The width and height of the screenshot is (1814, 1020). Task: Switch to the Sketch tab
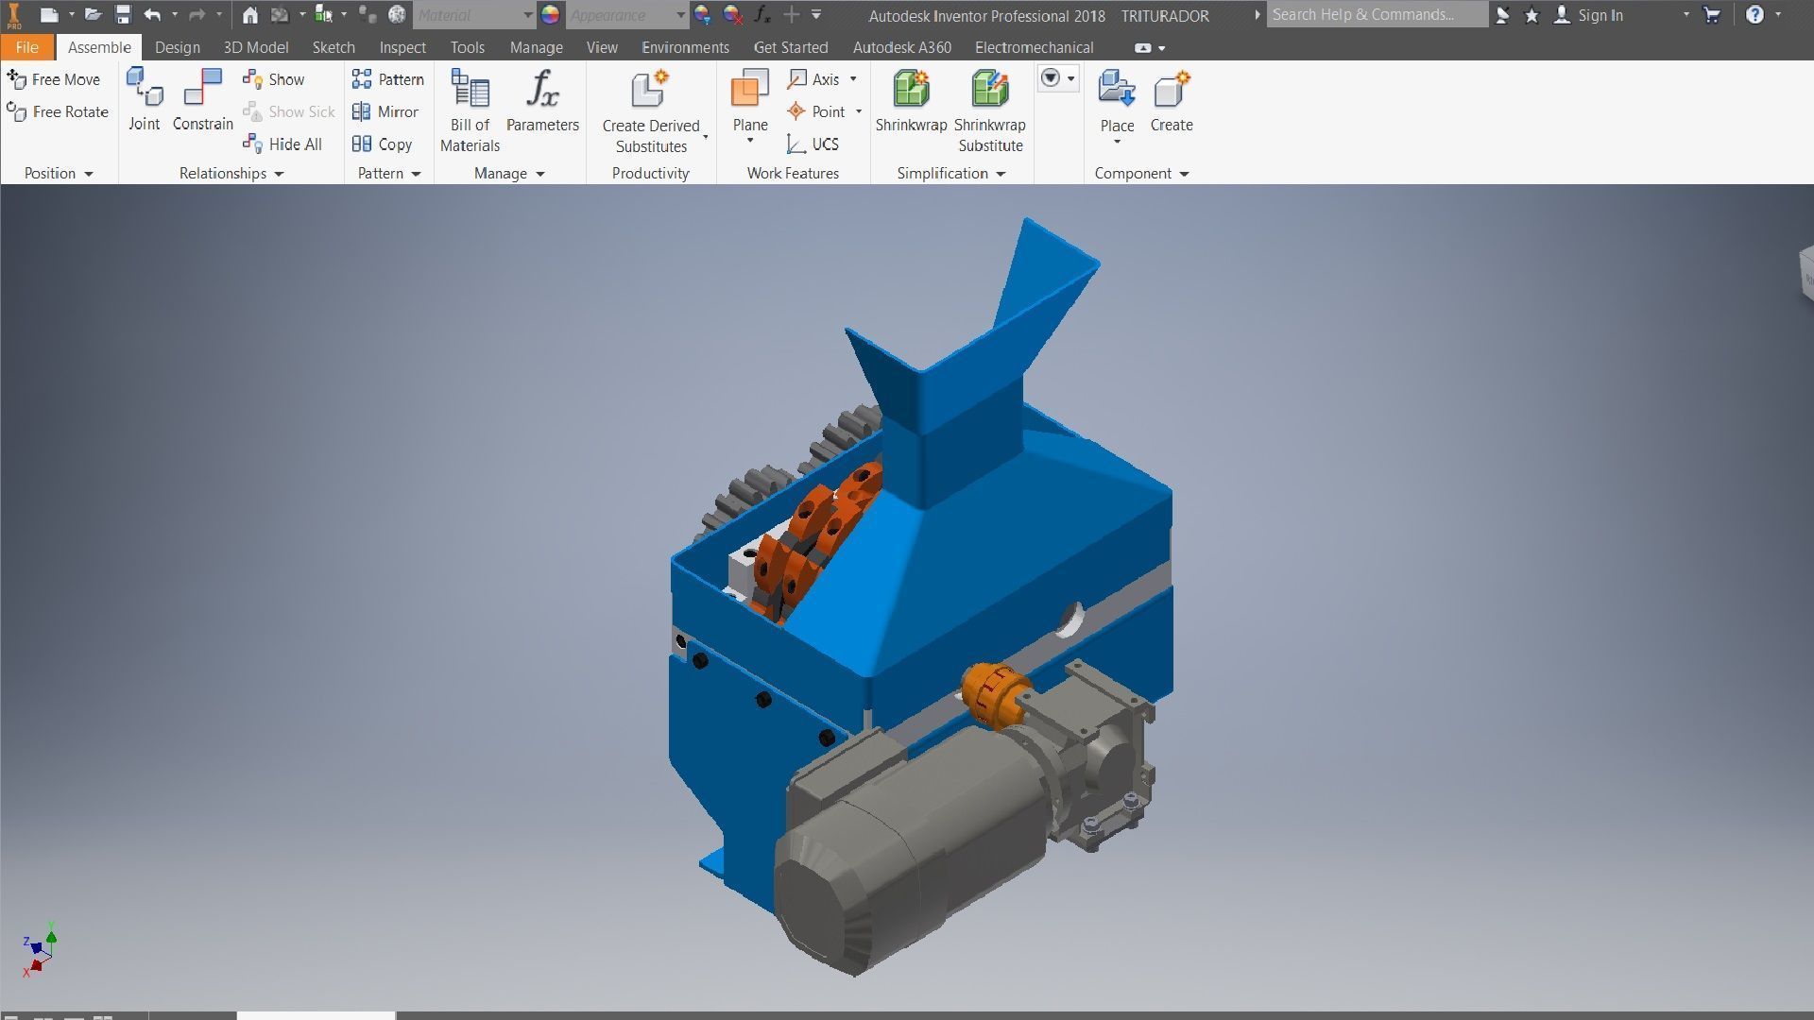(334, 47)
